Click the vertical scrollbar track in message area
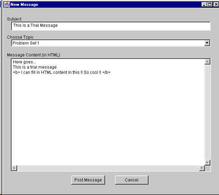Screen dimensions: 219x195 pos(208,111)
